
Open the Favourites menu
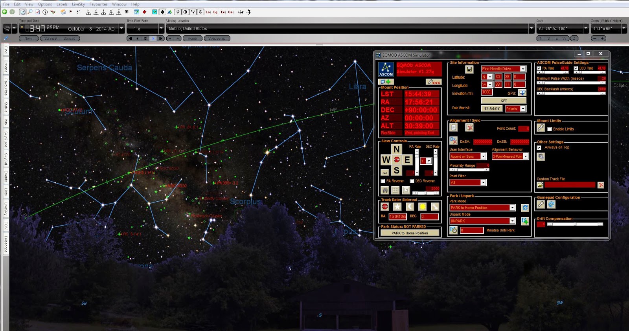[x=98, y=4]
